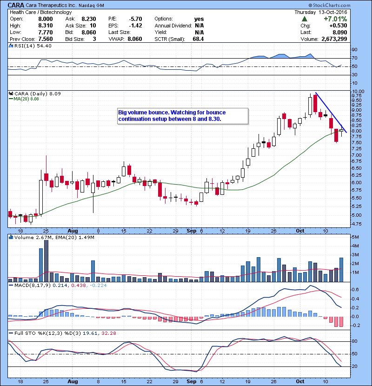Click the 70 level on RSI axis

[355, 58]
